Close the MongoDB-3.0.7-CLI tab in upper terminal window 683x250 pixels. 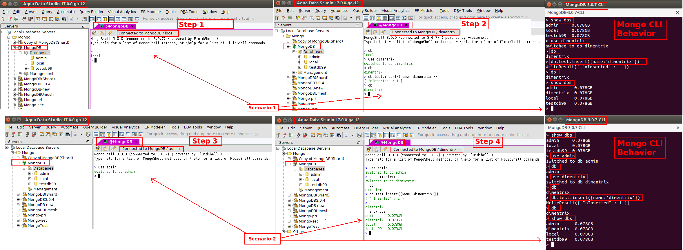click(677, 12)
